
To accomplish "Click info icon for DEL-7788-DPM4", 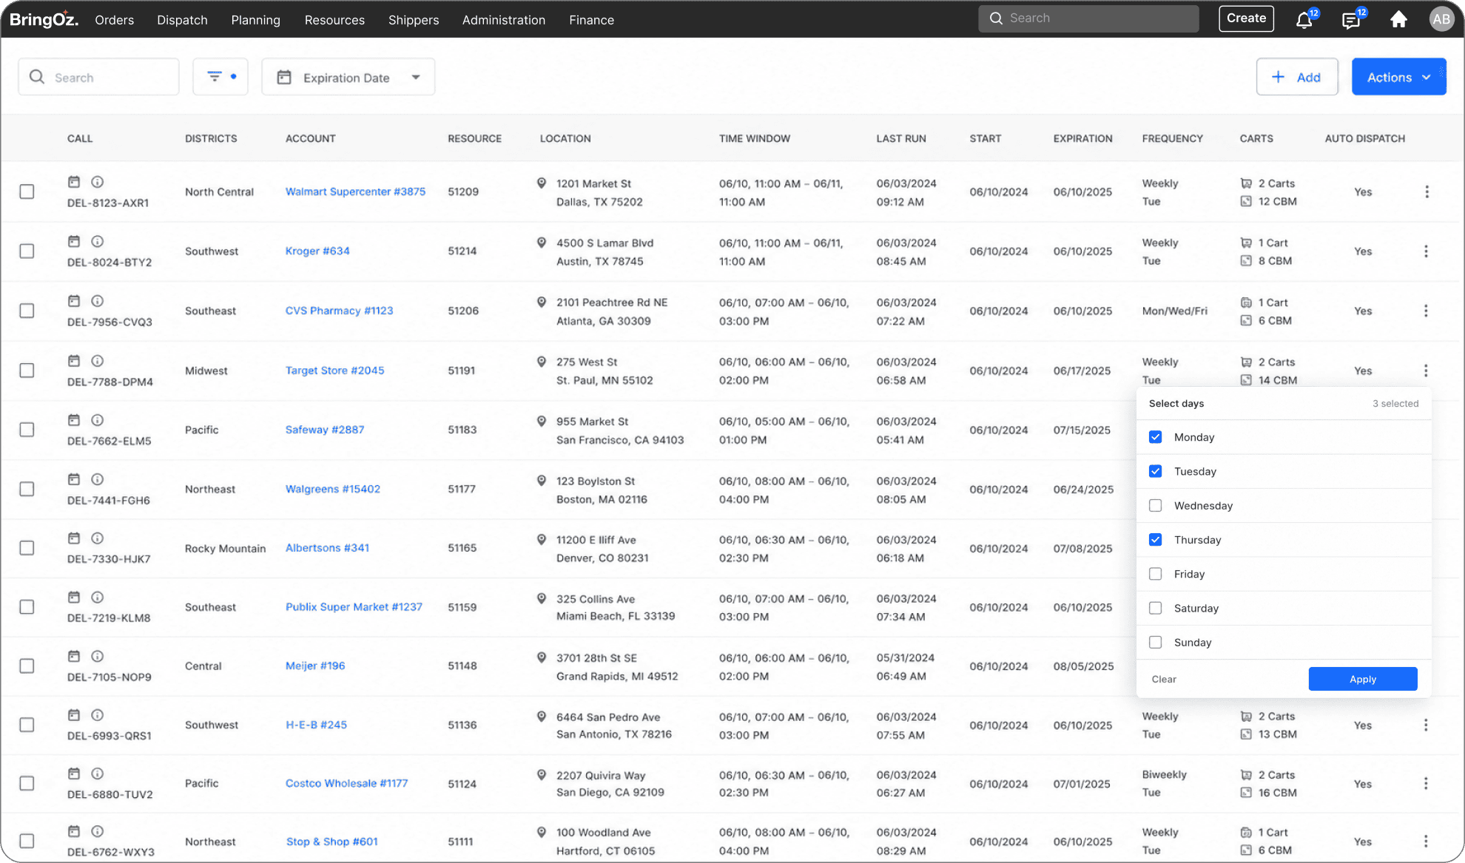I will (97, 361).
